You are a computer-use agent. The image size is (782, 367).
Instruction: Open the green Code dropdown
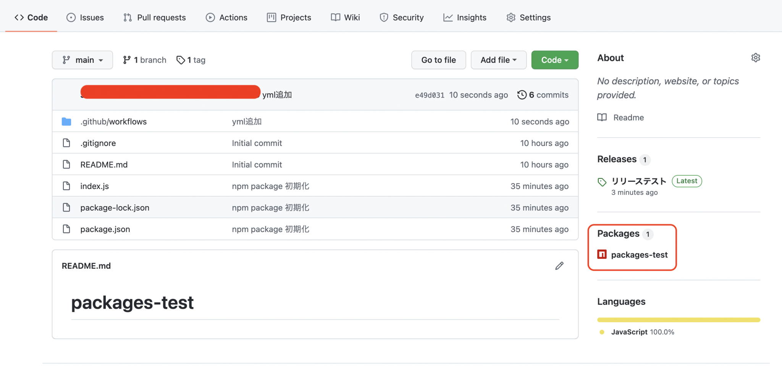pos(554,60)
